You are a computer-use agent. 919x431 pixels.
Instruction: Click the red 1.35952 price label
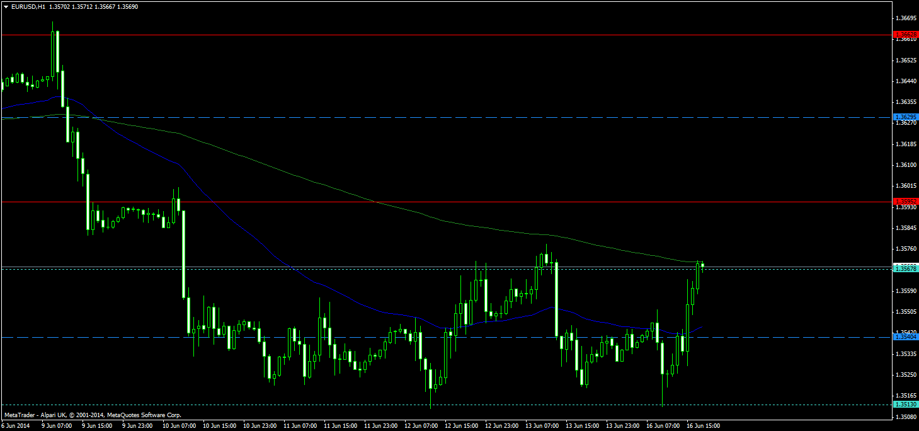coord(906,201)
